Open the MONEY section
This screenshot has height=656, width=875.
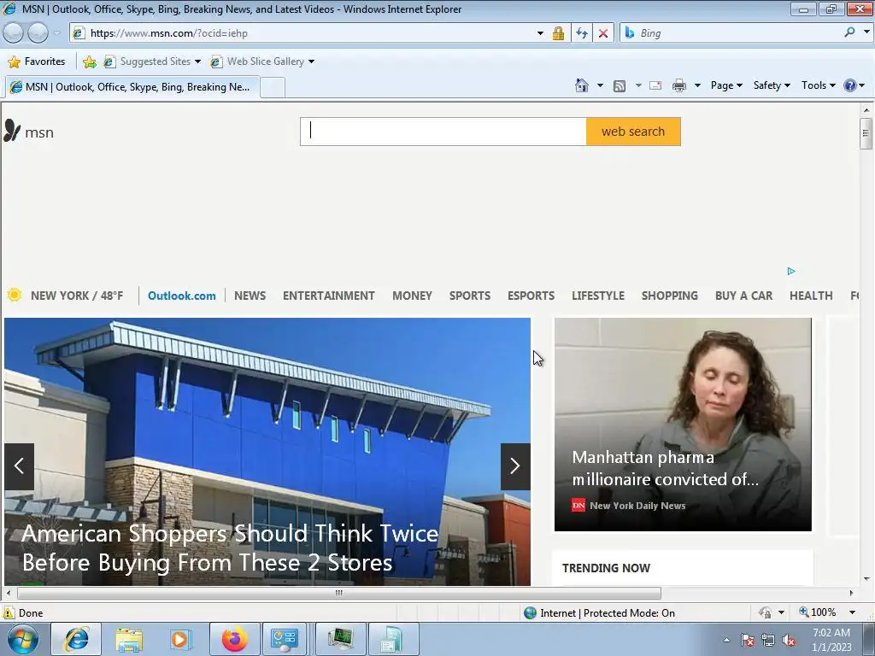tap(413, 296)
